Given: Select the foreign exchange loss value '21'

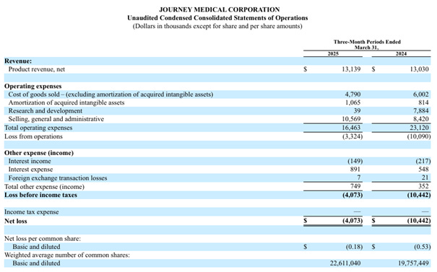Looking at the screenshot, I should [x=425, y=177].
